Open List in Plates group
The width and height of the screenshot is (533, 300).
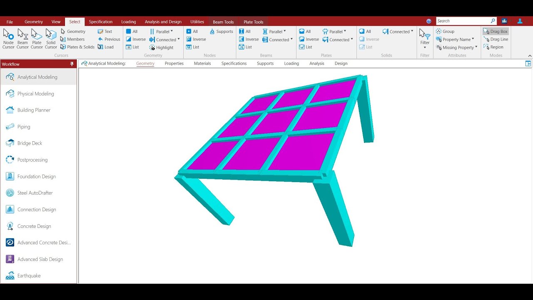(x=306, y=47)
